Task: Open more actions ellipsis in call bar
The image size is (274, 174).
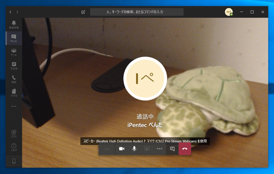Action: (x=159, y=149)
